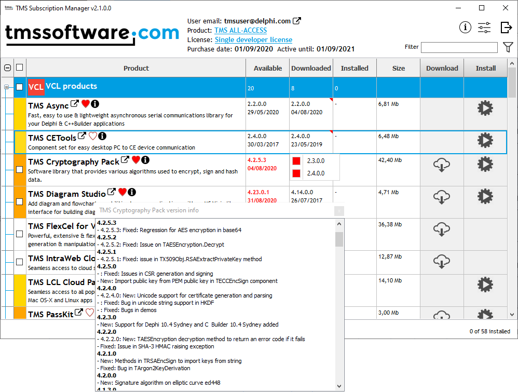Click available version 4.2.5.3 in red

point(257,160)
